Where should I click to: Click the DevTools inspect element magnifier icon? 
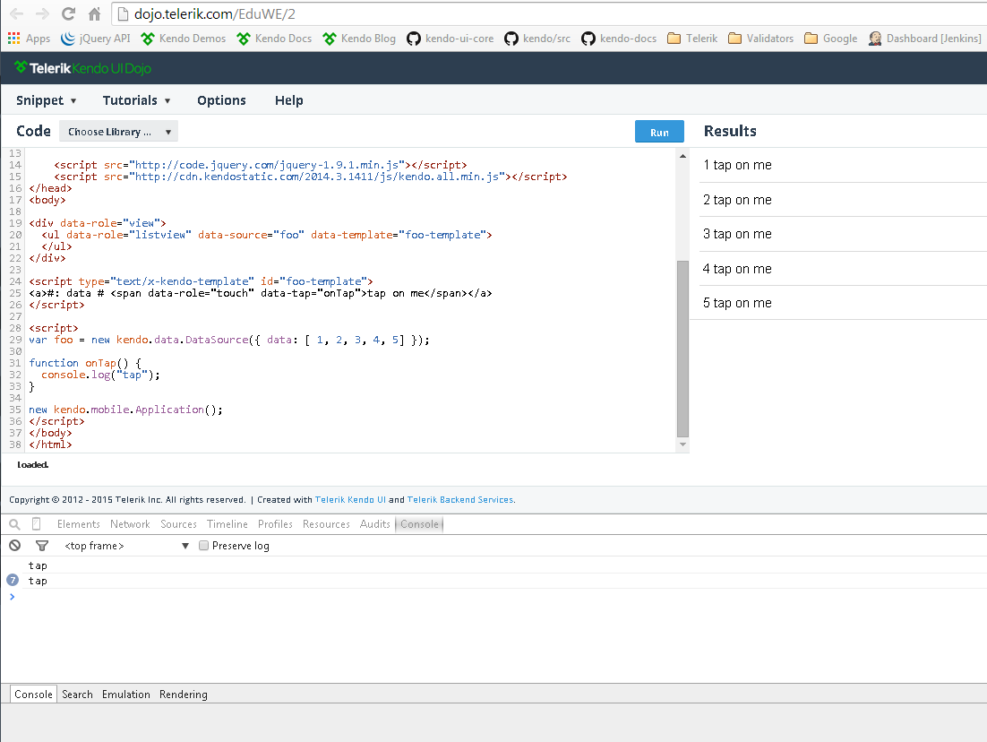click(14, 524)
